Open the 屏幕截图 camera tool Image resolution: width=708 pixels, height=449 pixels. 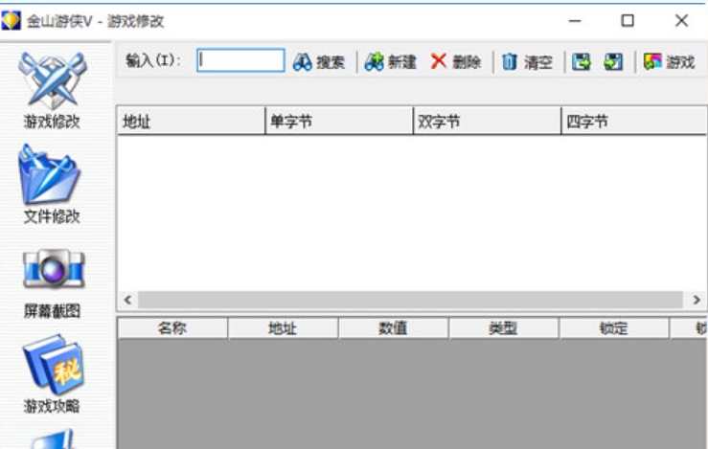[53, 284]
